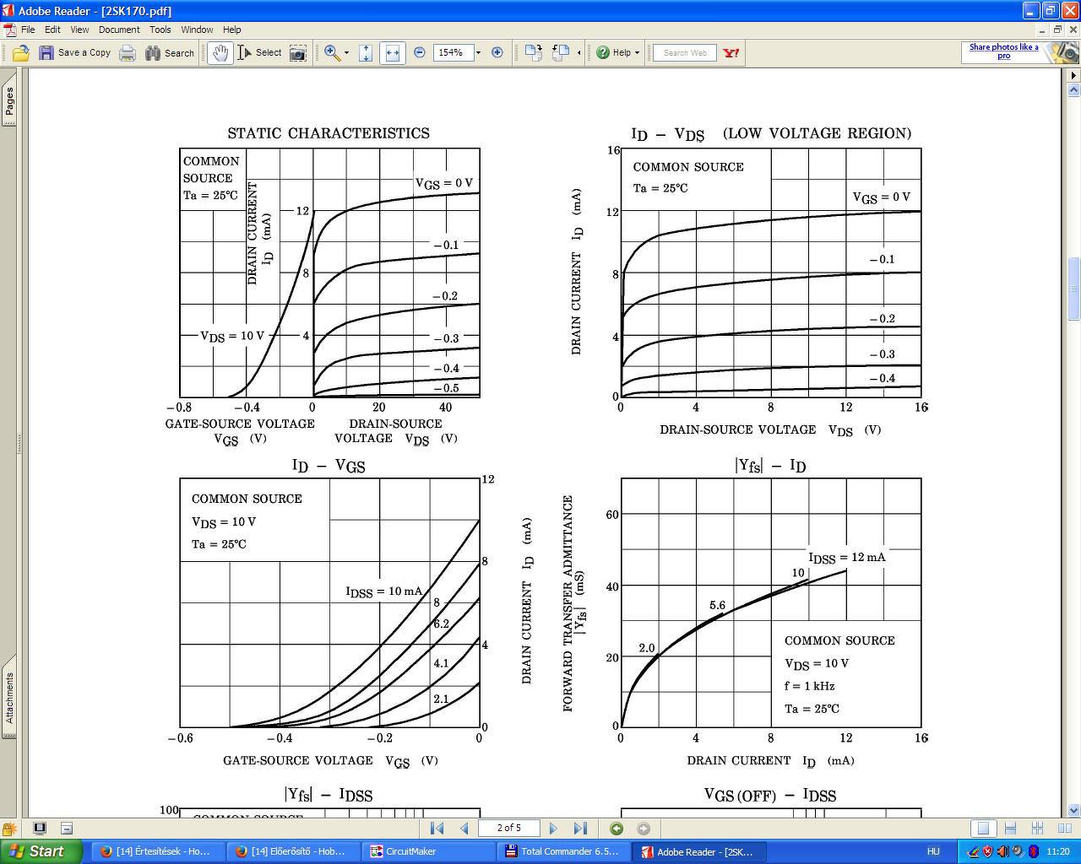Open the Attachments side panel tab
This screenshot has height=864, width=1081.
click(x=9, y=697)
